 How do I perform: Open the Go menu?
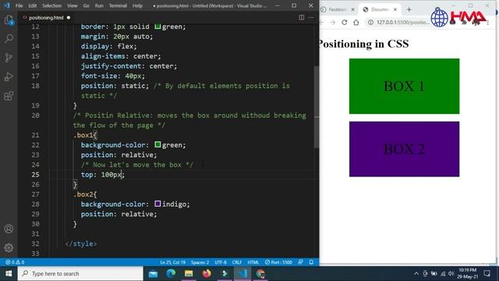(86, 5)
